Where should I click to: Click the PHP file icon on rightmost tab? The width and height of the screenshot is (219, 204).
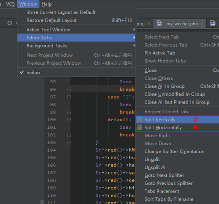(213, 23)
